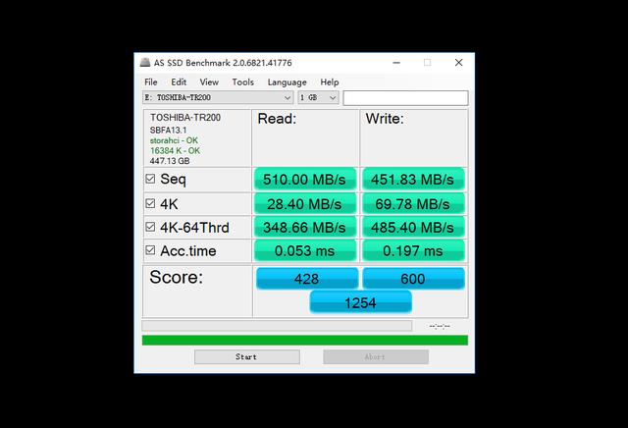This screenshot has width=628, height=428.
Task: Open the File menu
Action: tap(151, 82)
